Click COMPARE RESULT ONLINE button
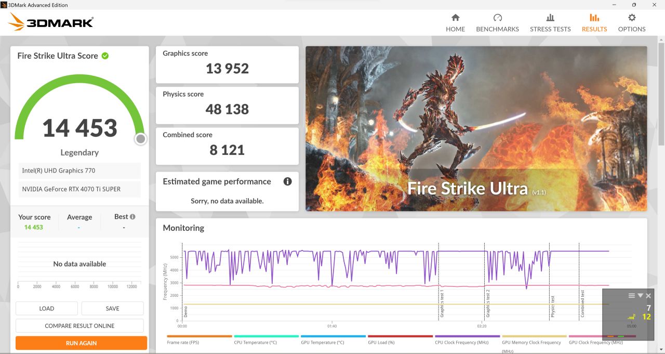 (79, 326)
